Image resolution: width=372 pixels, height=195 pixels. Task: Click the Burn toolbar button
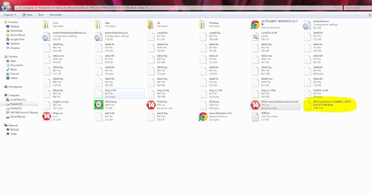pos(41,15)
